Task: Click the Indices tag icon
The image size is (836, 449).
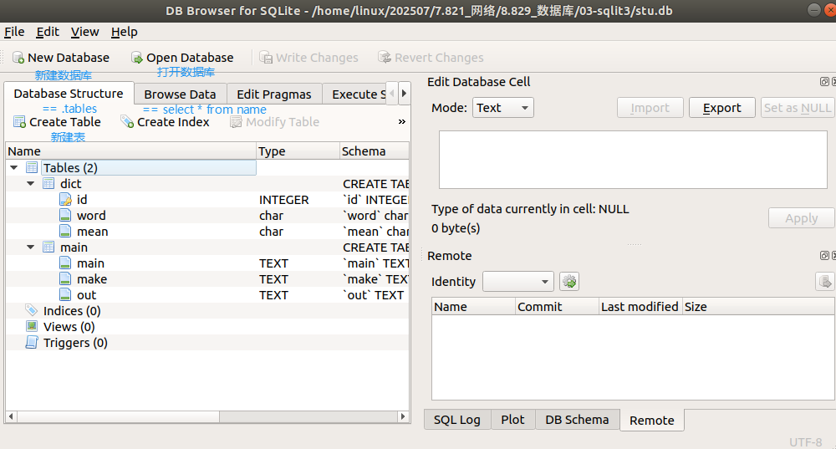Action: [x=32, y=310]
